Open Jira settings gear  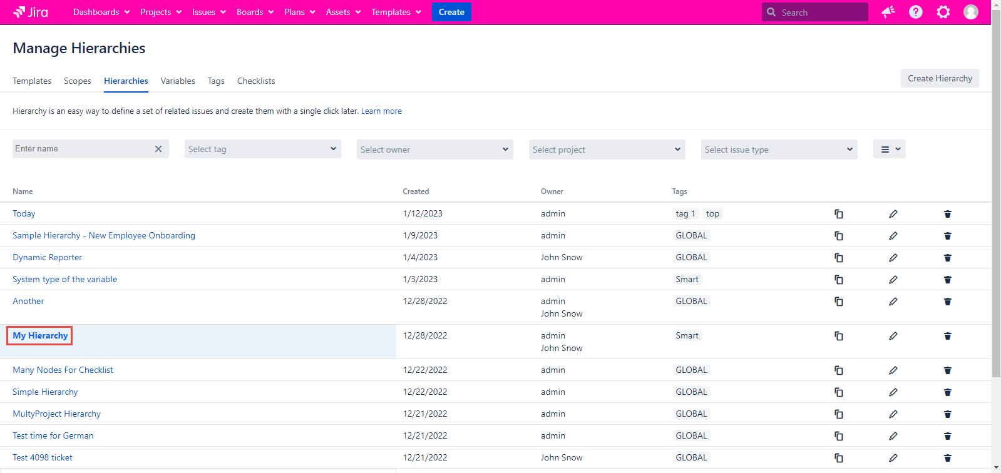pyautogui.click(x=943, y=12)
